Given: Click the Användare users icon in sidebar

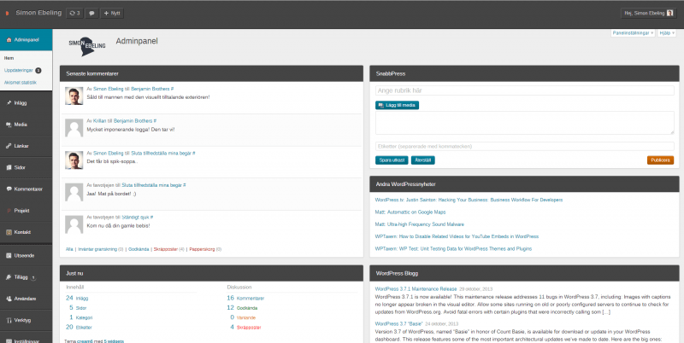Looking at the screenshot, I should pyautogui.click(x=9, y=299).
